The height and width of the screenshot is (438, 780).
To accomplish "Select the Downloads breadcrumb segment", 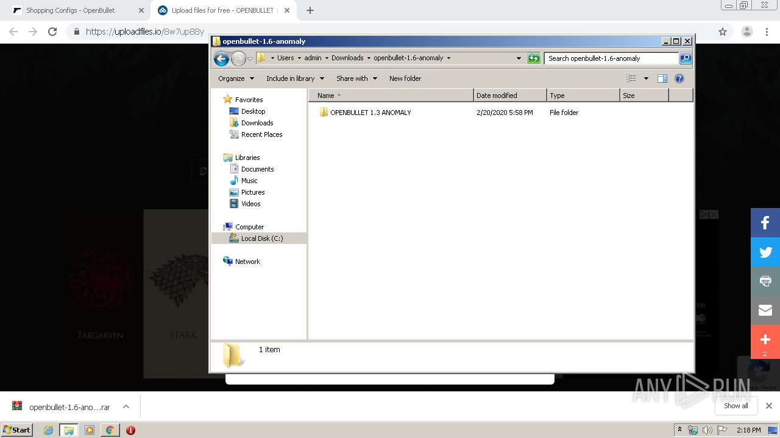I will pyautogui.click(x=347, y=58).
